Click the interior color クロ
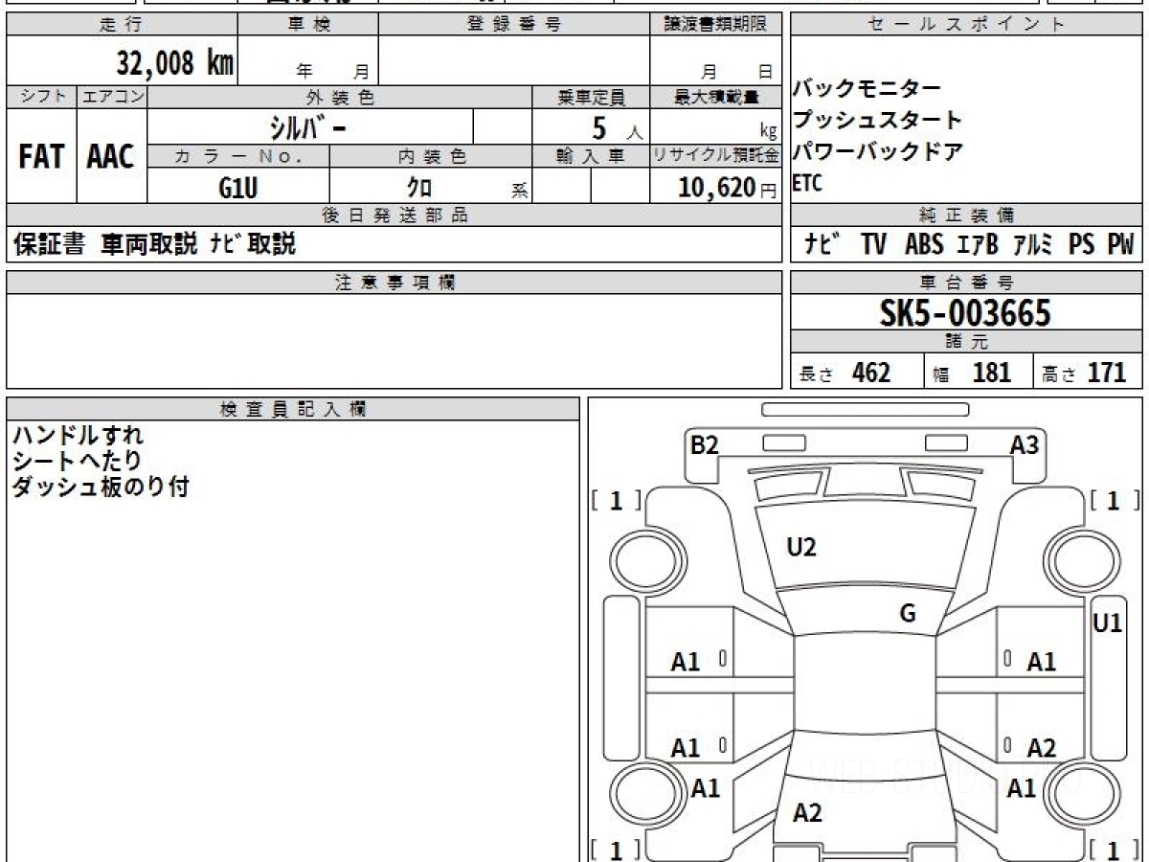The width and height of the screenshot is (1149, 862). click(419, 188)
